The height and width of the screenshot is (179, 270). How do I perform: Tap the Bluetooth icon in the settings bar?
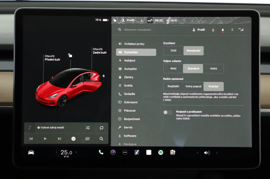coord(232,30)
